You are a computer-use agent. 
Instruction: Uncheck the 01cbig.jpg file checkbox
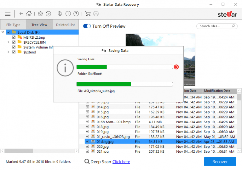(87, 141)
